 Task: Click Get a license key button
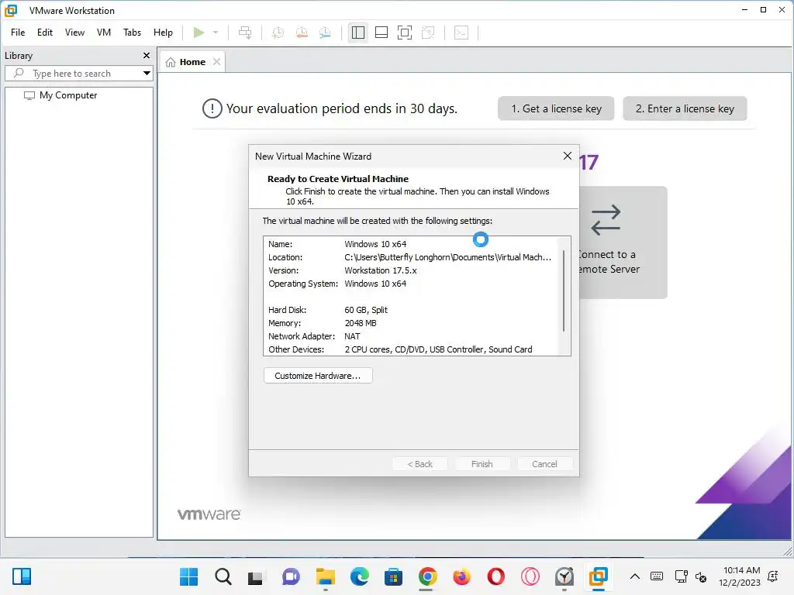(x=556, y=108)
